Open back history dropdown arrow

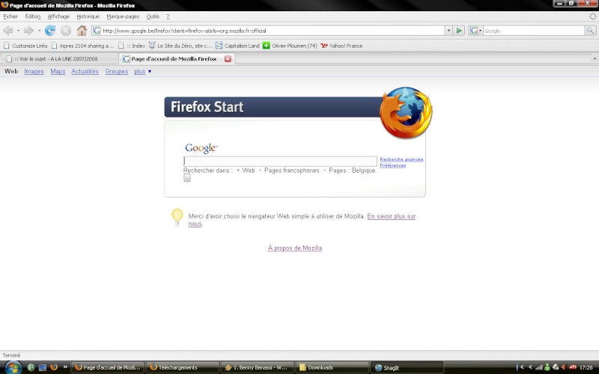coord(18,31)
